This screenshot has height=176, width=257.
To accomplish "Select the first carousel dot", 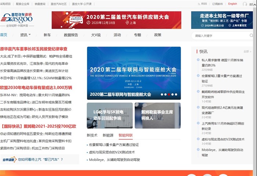I will [162, 95].
